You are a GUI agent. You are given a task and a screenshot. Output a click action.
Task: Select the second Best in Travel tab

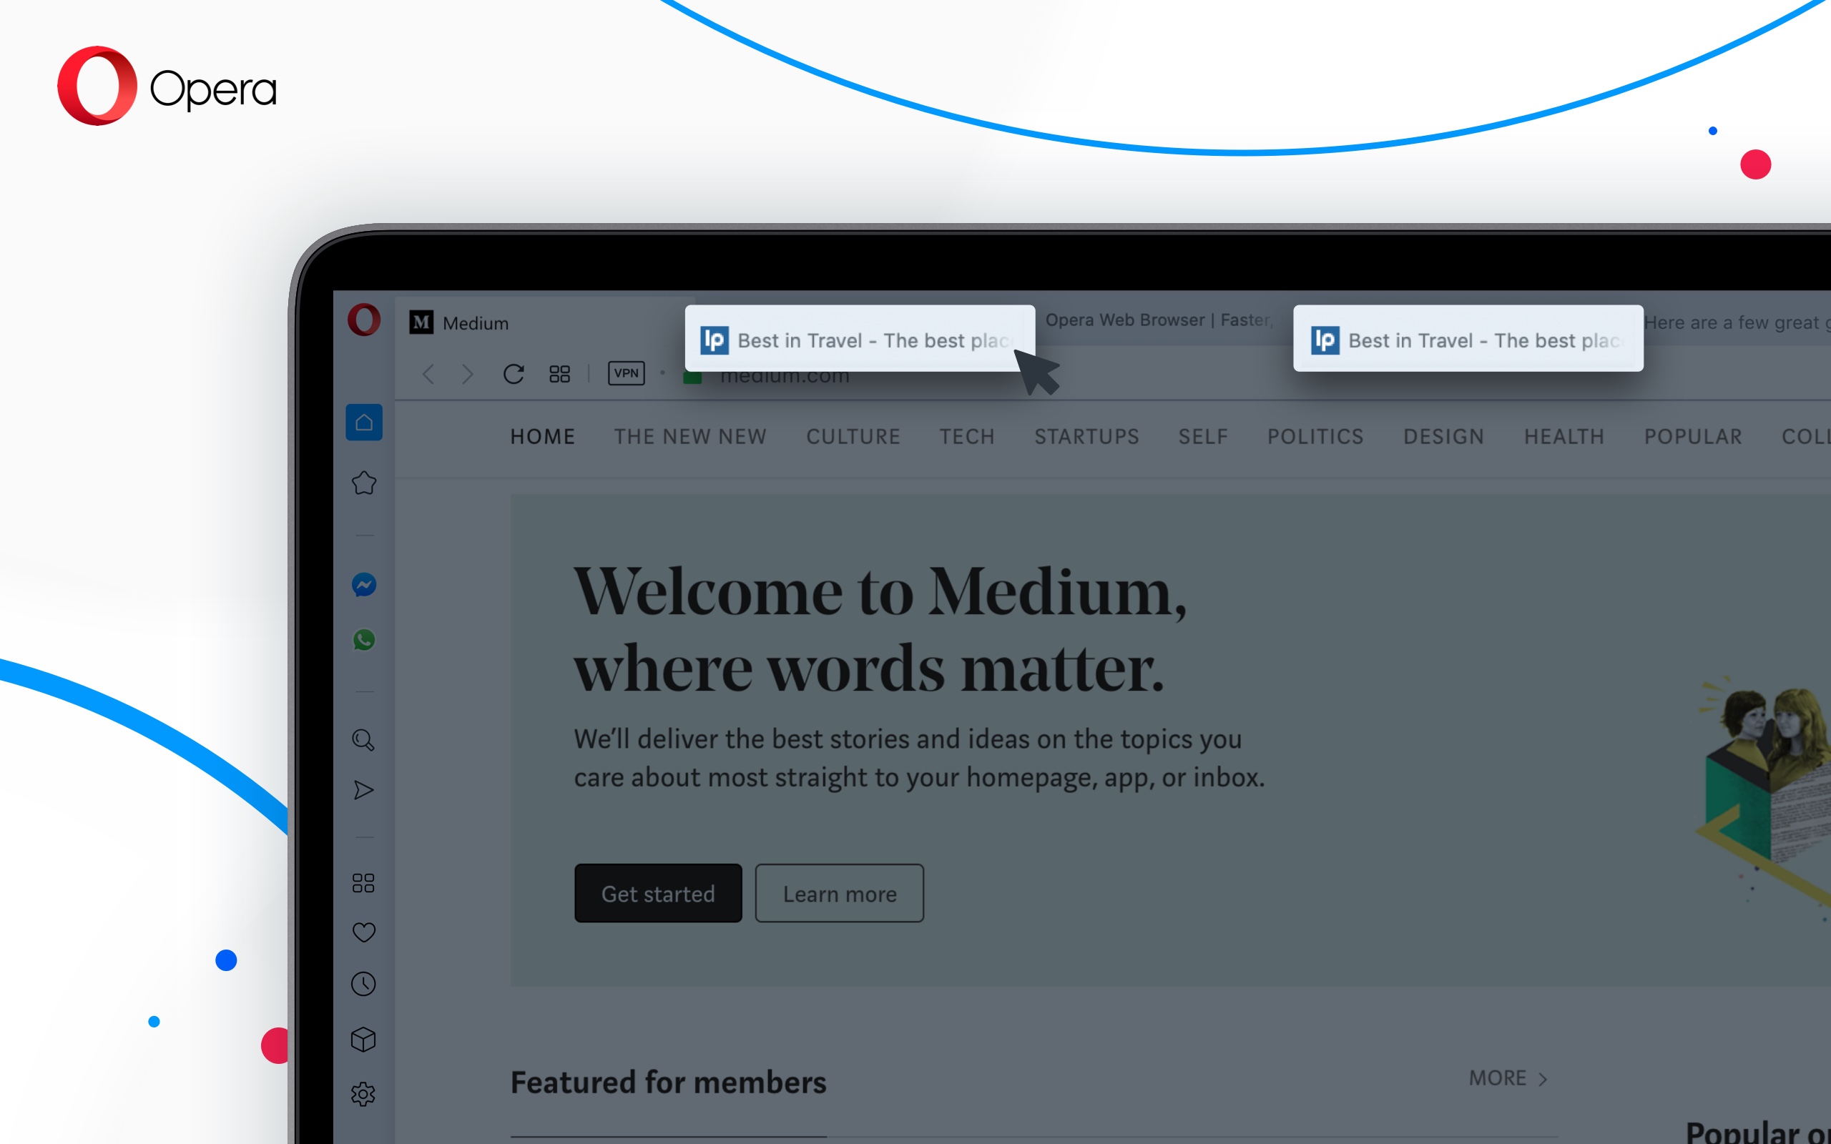1468,339
